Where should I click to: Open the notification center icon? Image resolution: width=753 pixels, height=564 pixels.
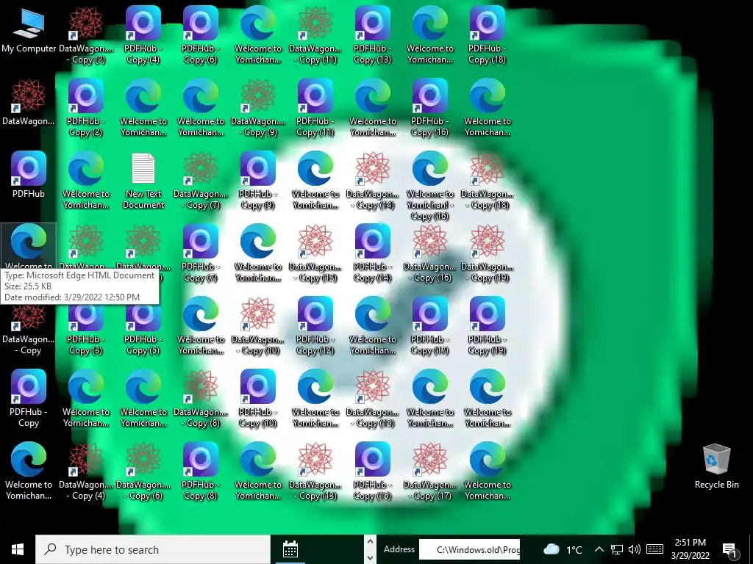click(730, 549)
